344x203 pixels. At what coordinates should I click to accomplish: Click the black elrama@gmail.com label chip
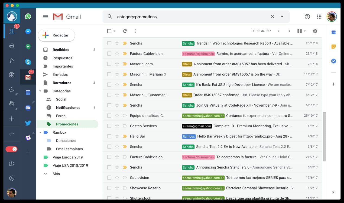[197, 126]
